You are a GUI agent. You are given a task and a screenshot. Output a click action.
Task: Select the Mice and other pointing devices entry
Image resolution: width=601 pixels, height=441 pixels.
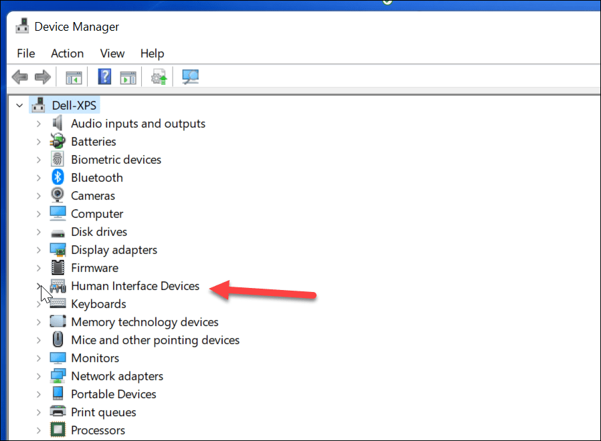tap(155, 339)
